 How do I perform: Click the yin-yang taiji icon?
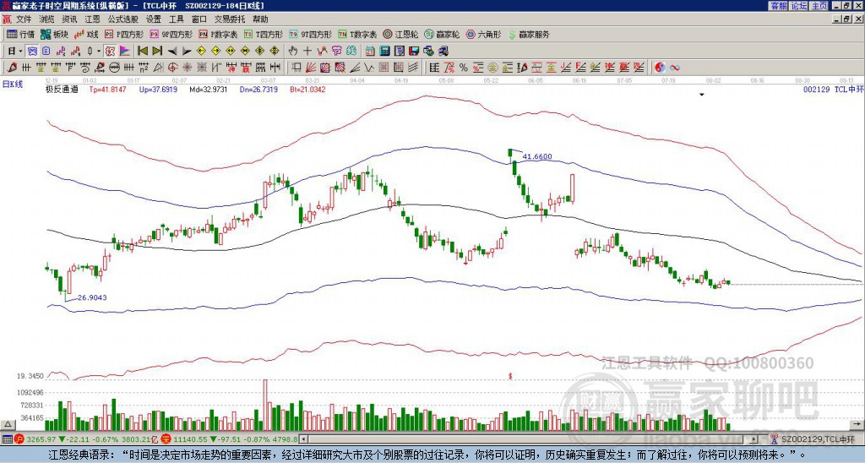[660, 68]
